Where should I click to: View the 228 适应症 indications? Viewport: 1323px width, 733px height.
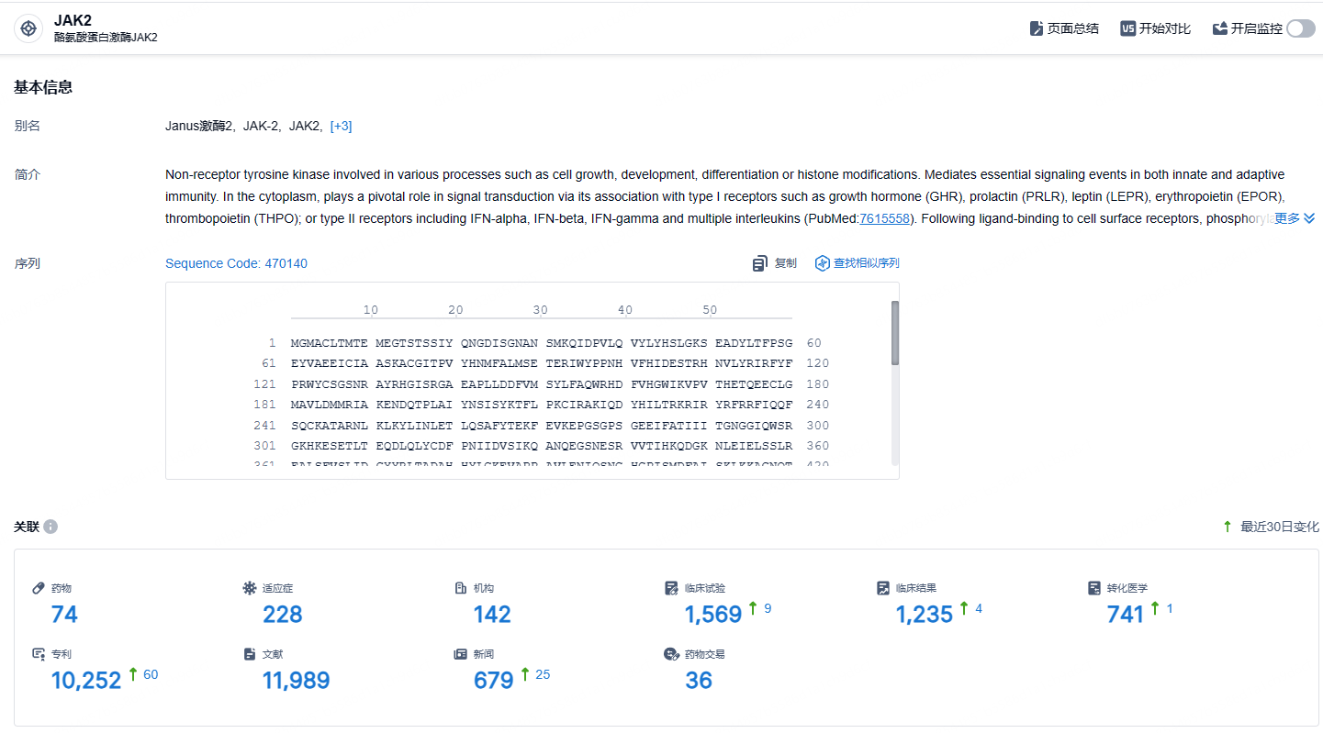[283, 614]
